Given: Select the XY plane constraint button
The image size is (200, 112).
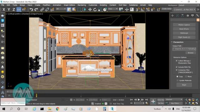Looking at the screenshot, I should [x=19, y=10].
